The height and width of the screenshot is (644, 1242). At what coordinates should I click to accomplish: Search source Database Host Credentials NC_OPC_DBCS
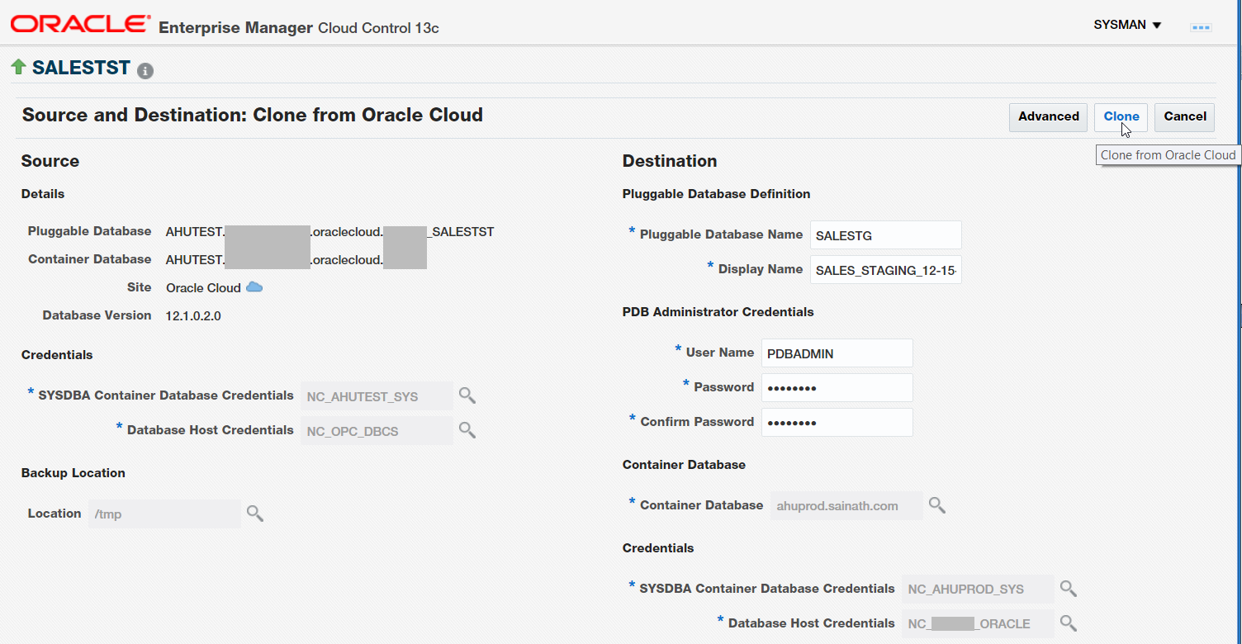[x=467, y=430]
